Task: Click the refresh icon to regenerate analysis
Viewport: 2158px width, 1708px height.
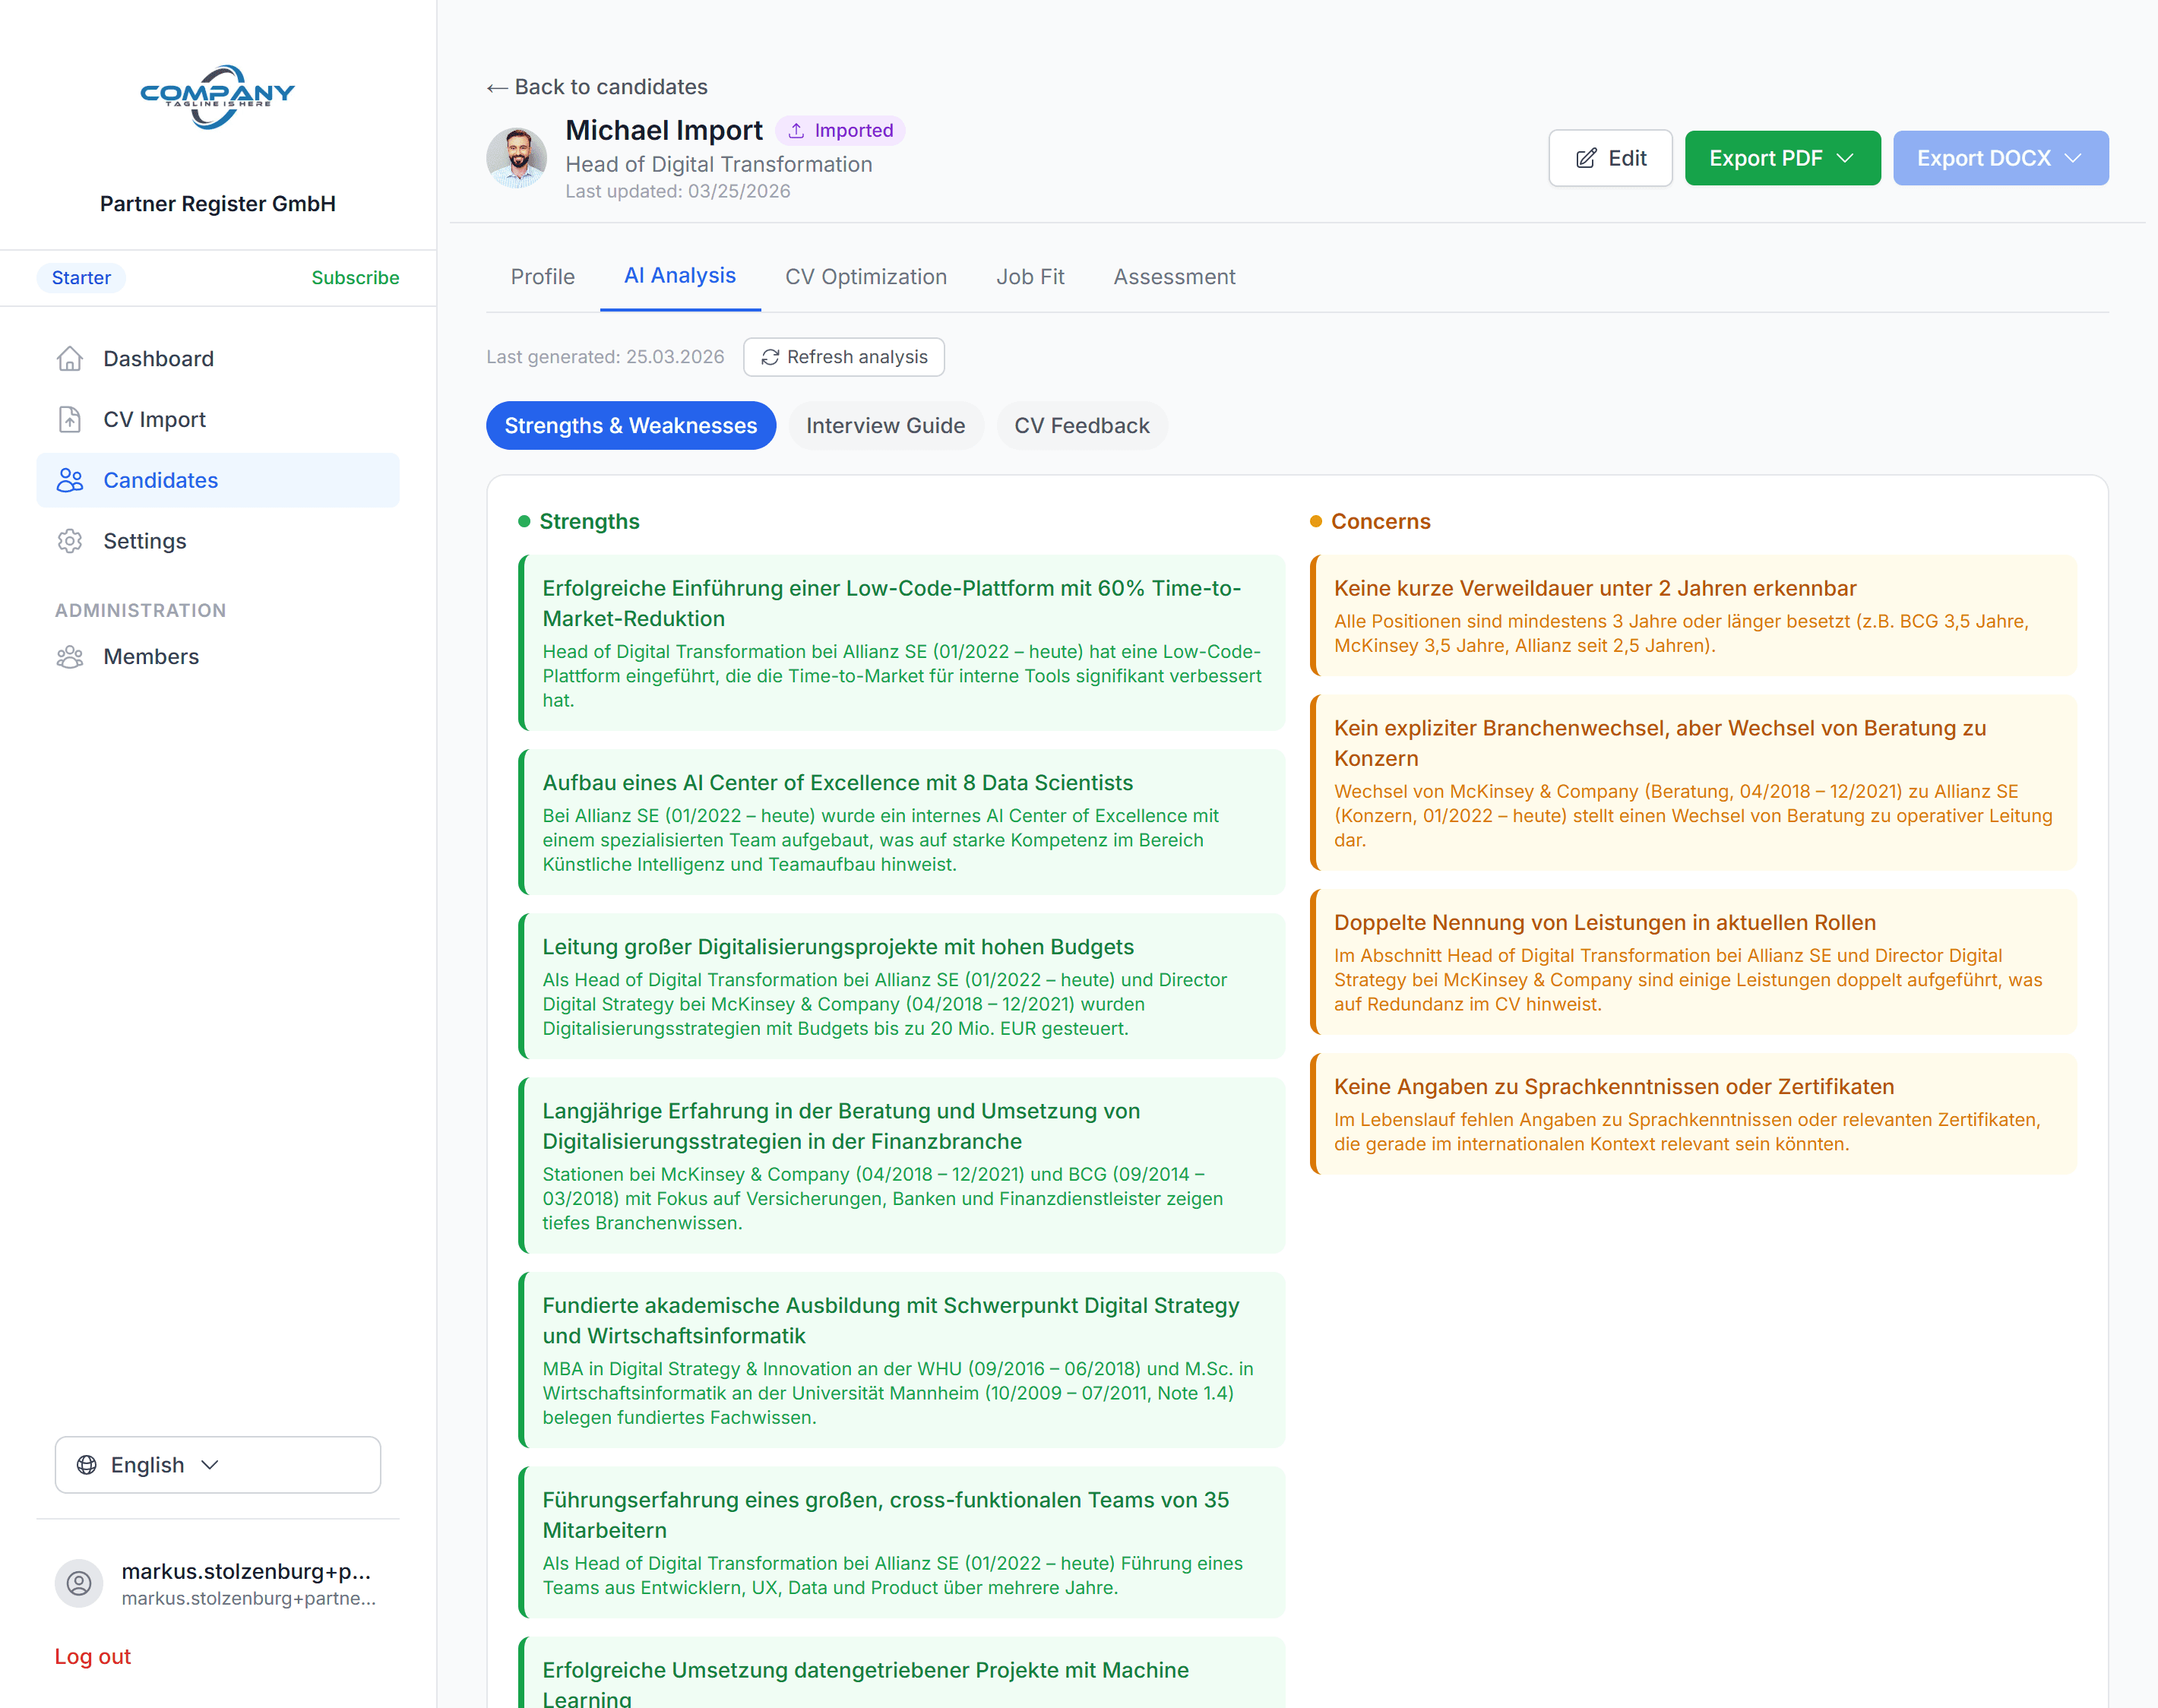Action: point(770,357)
